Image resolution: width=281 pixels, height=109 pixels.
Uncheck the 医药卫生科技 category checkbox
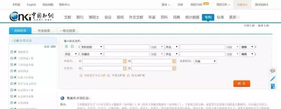click(15, 77)
